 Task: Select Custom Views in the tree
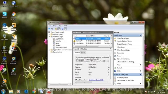(58, 34)
